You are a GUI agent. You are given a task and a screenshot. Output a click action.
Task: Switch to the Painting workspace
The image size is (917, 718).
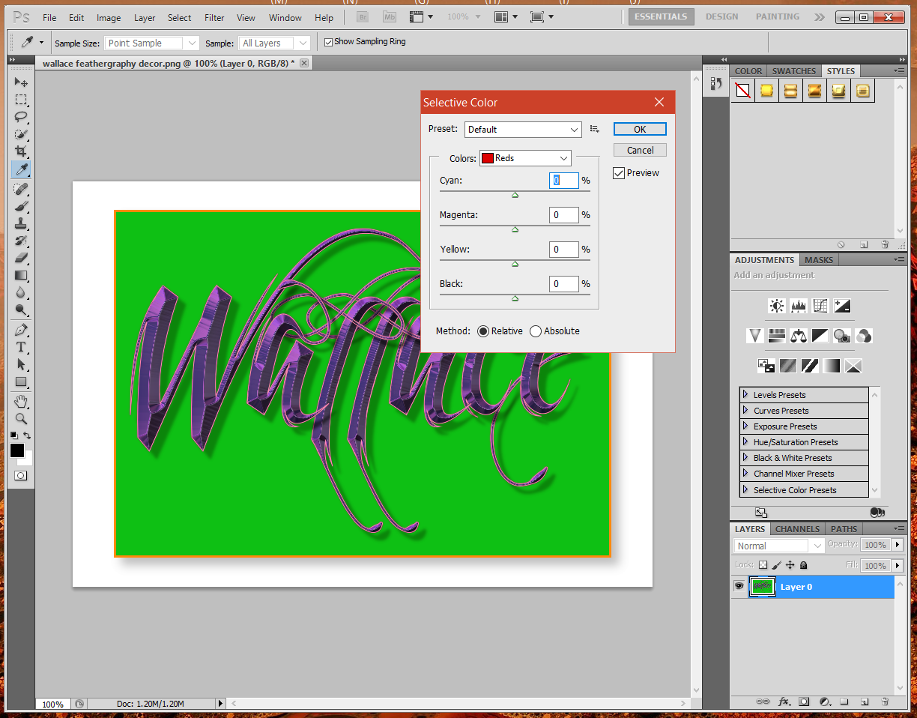[778, 16]
